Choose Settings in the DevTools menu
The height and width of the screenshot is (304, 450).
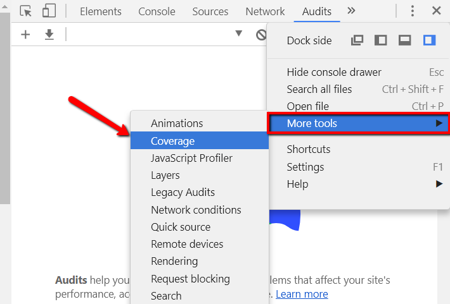point(305,167)
